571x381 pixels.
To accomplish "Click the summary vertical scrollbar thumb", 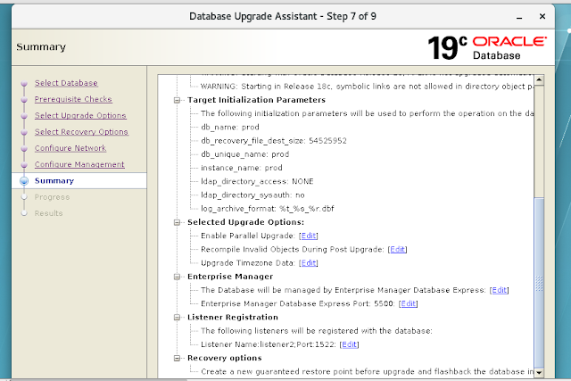I will (539, 283).
